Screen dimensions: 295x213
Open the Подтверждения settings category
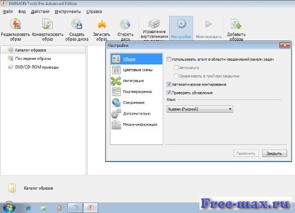pos(136,92)
